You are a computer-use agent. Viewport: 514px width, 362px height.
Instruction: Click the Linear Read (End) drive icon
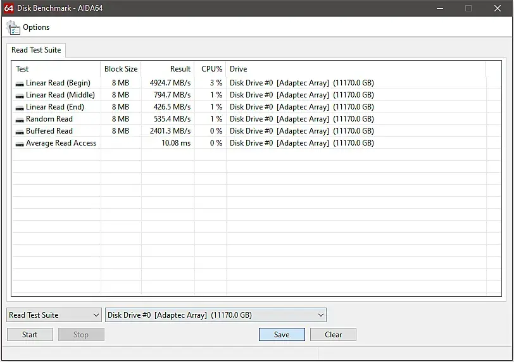click(20, 108)
